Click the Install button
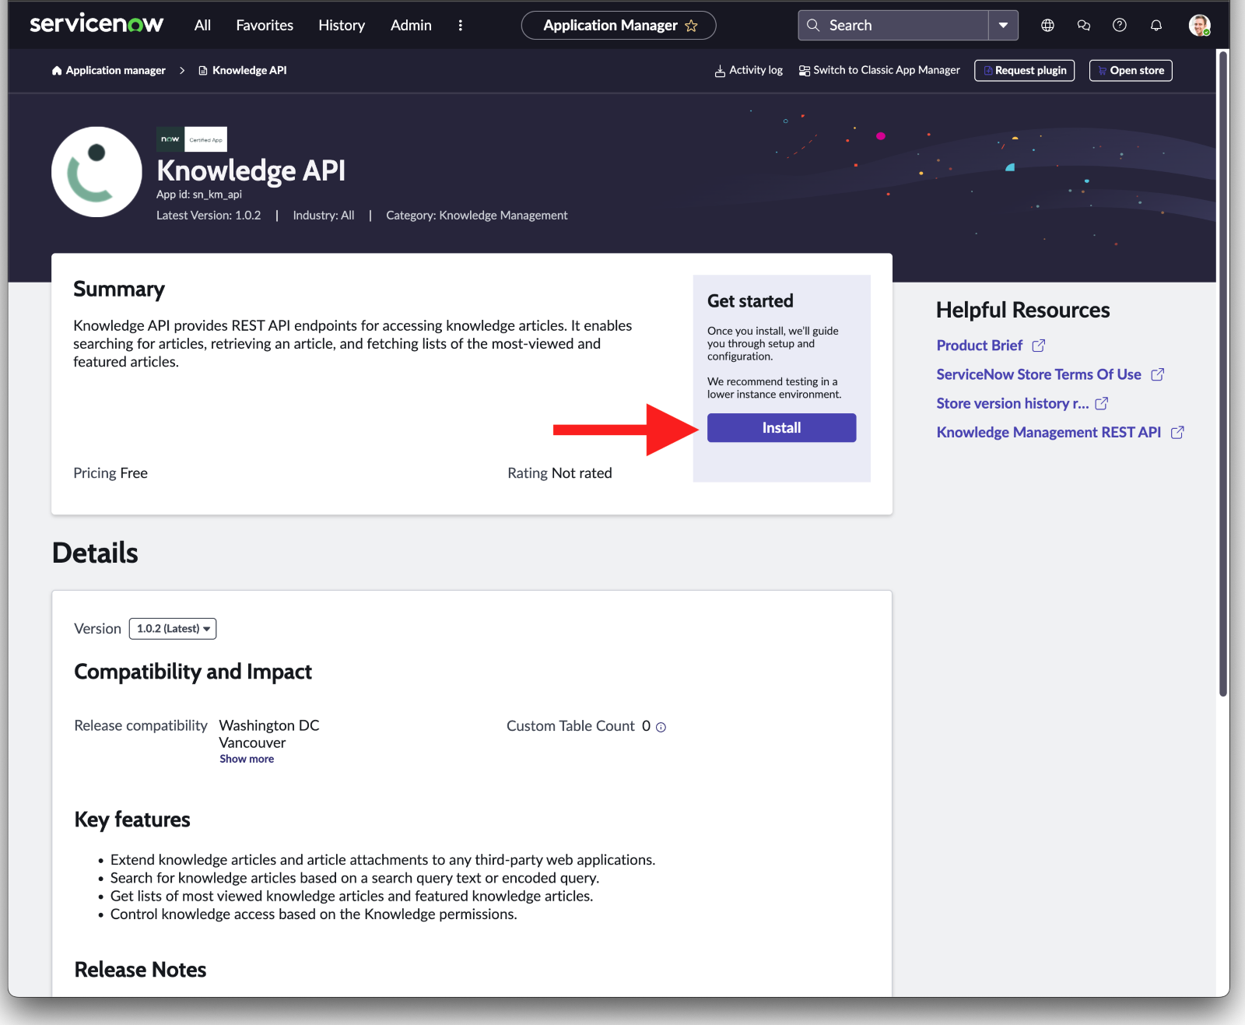The width and height of the screenshot is (1245, 1025). 781,427
